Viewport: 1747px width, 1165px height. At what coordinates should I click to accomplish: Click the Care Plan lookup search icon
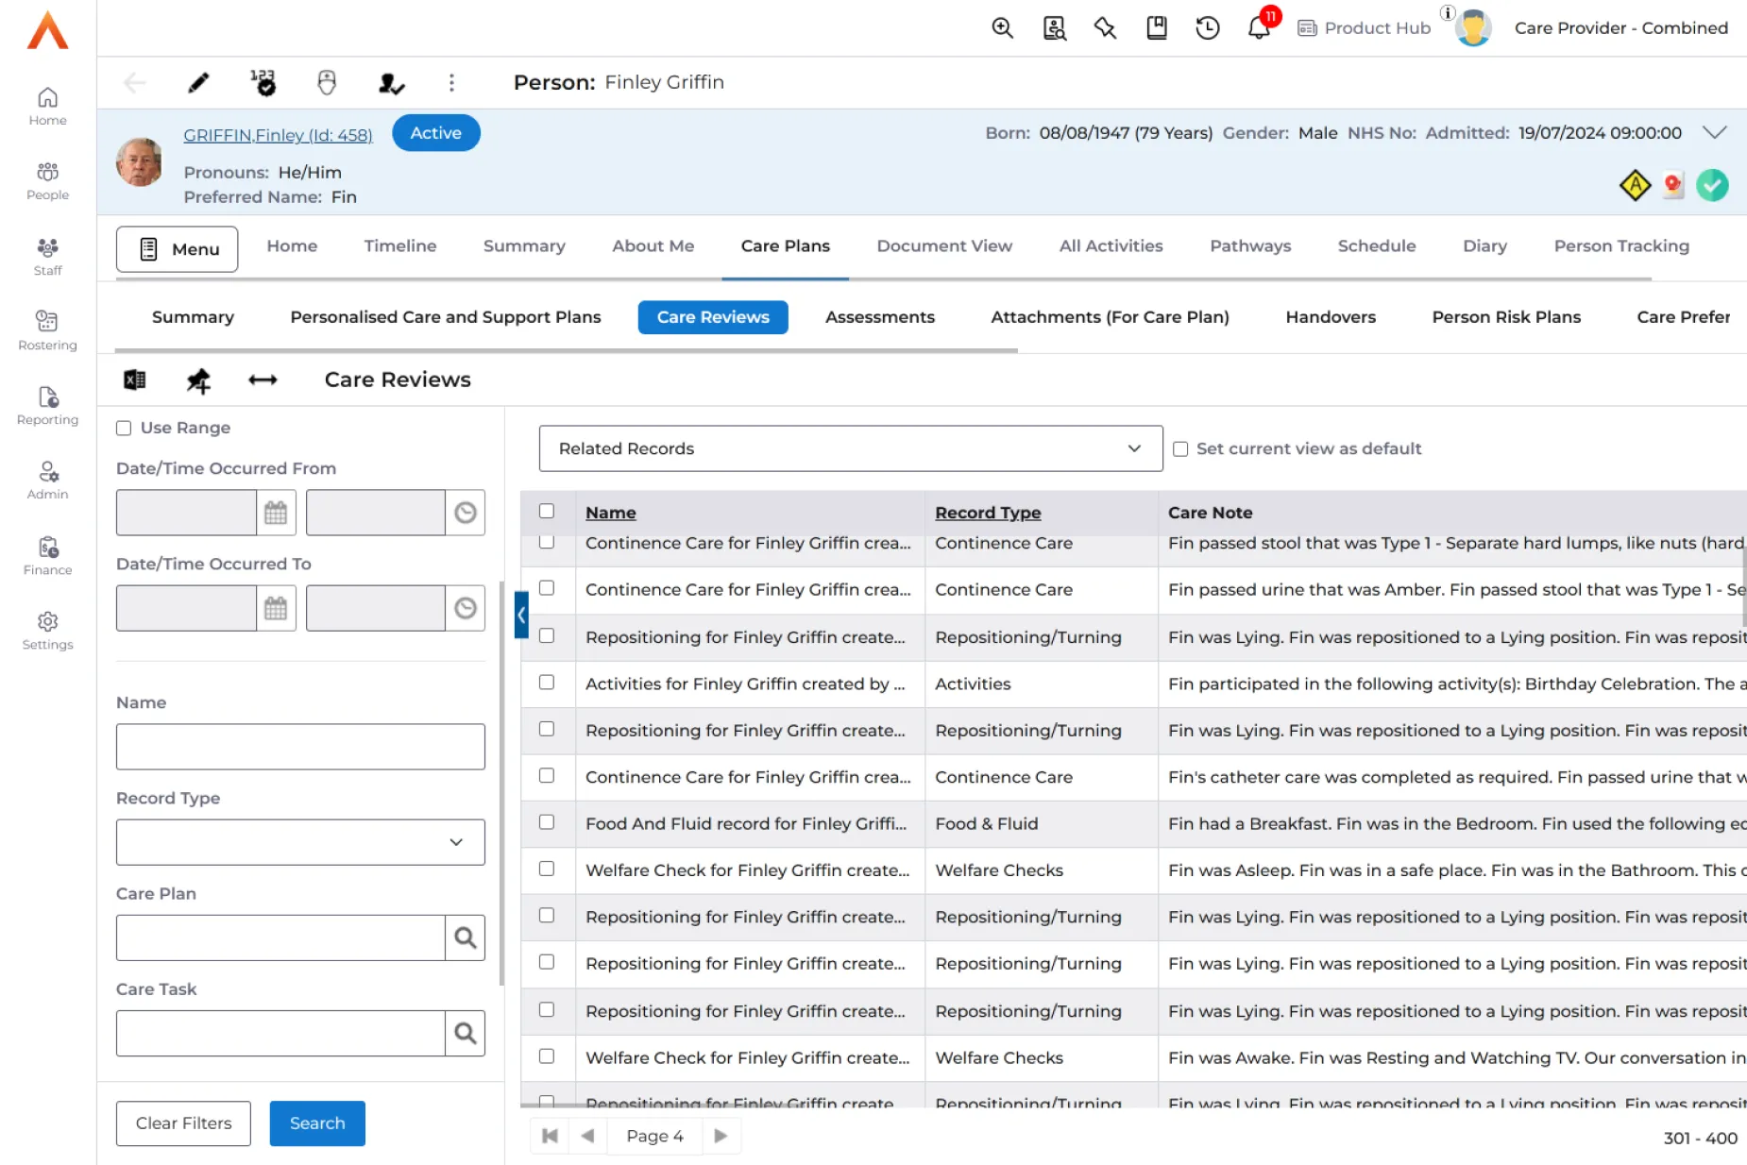pos(465,937)
